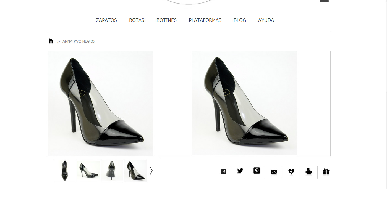Tweet this product via the Twitter icon
387x209 pixels.
pyautogui.click(x=240, y=171)
